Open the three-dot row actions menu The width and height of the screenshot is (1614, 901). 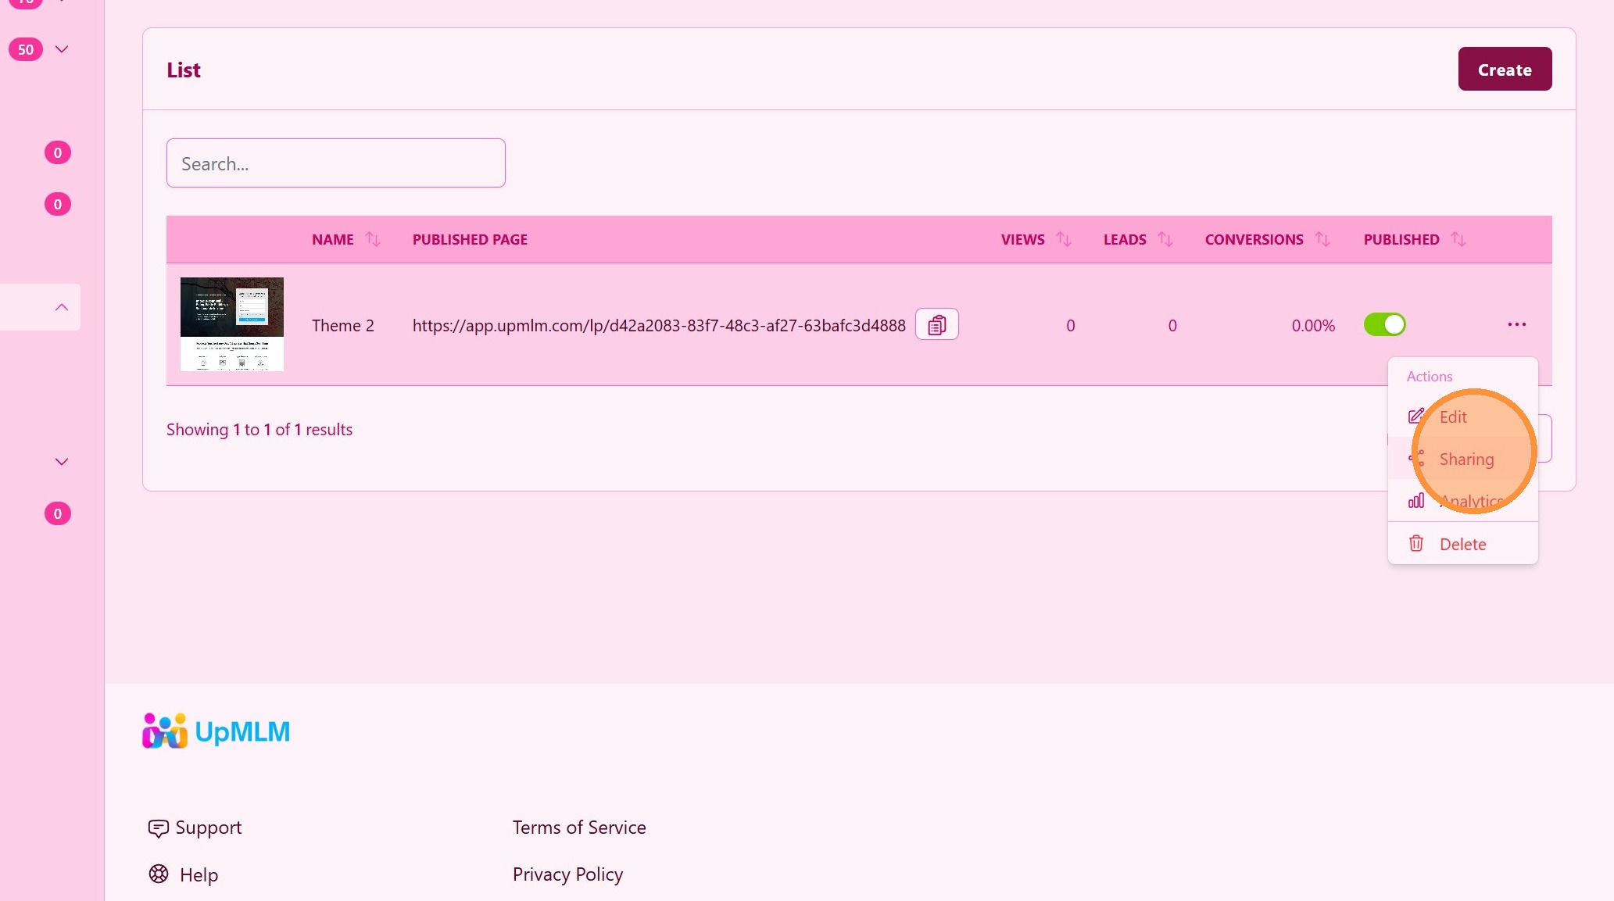click(1516, 324)
